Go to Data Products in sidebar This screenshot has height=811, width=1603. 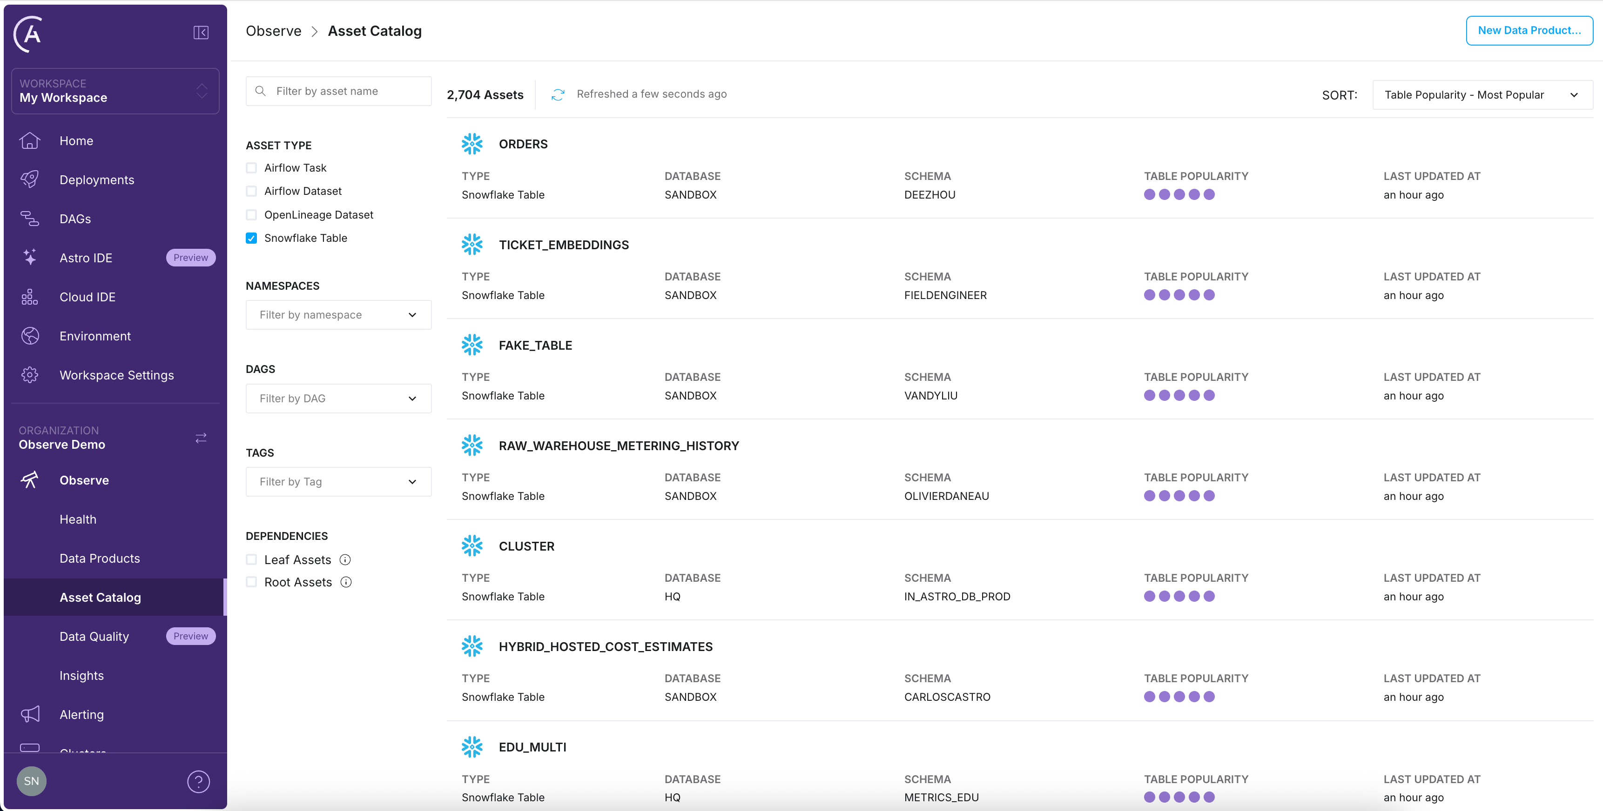[x=100, y=558]
